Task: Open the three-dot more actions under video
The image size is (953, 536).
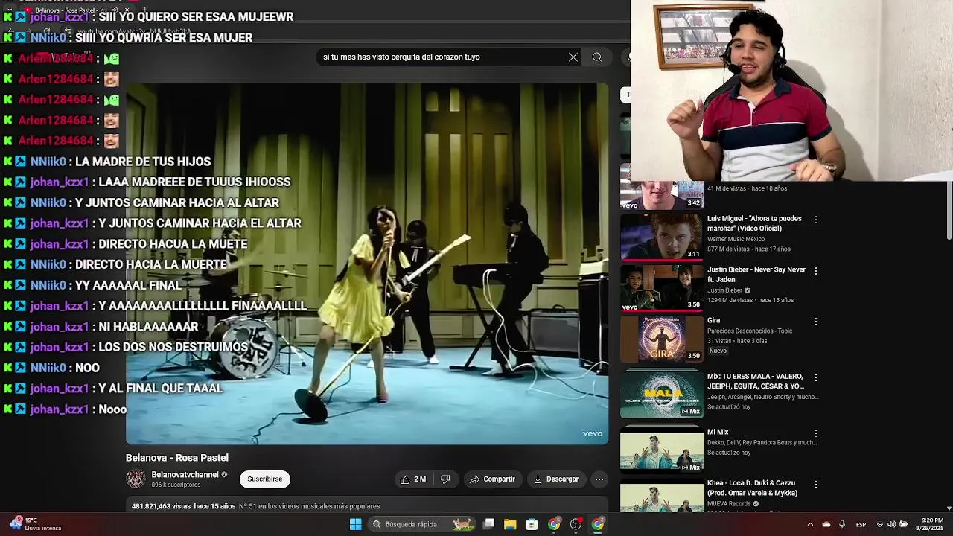Action: (x=599, y=479)
